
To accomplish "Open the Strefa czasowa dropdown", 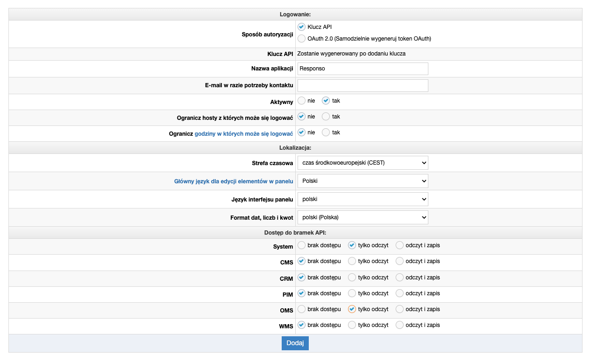I will [363, 163].
